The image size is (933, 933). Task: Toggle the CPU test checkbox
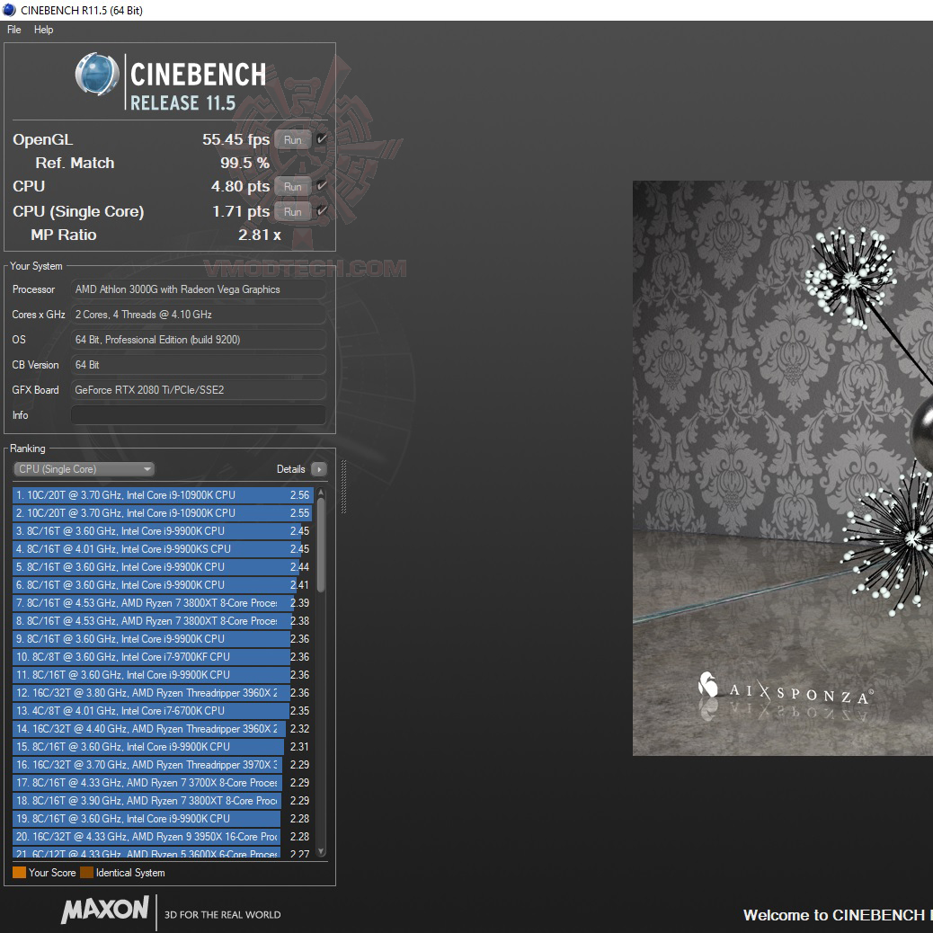tap(322, 186)
